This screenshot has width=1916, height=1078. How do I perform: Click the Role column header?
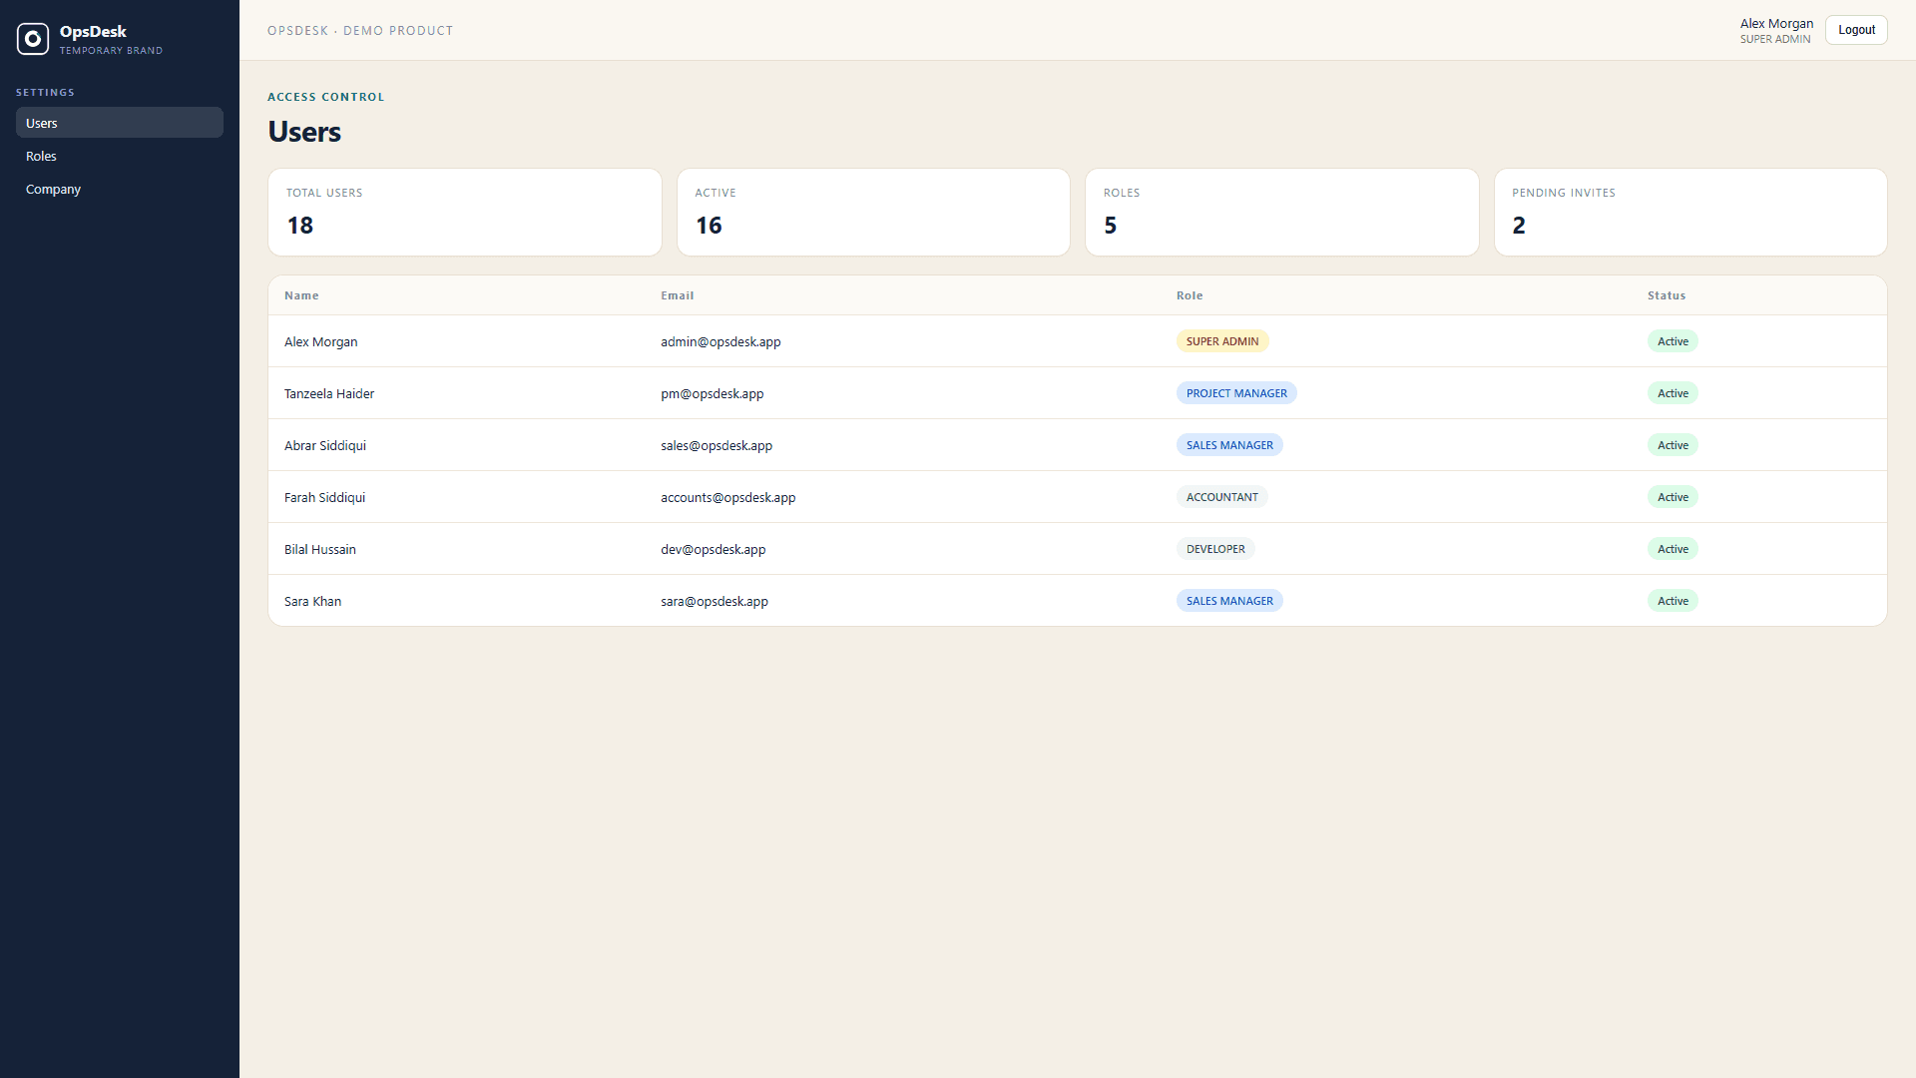coord(1190,295)
